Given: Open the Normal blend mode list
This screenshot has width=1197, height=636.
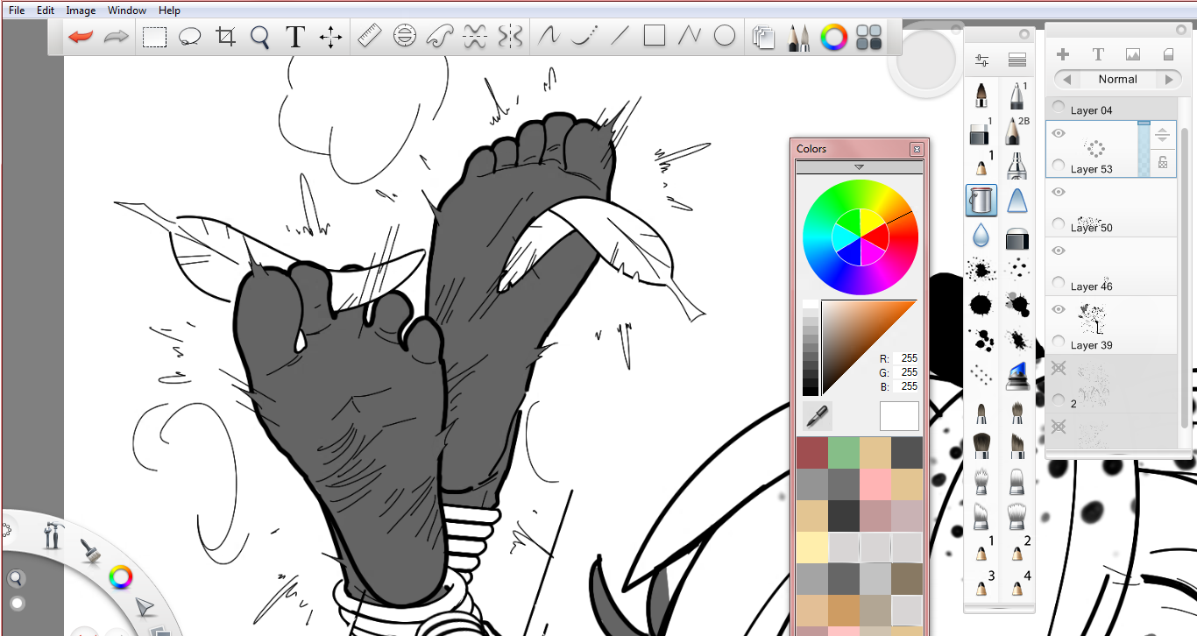Looking at the screenshot, I should pyautogui.click(x=1117, y=79).
